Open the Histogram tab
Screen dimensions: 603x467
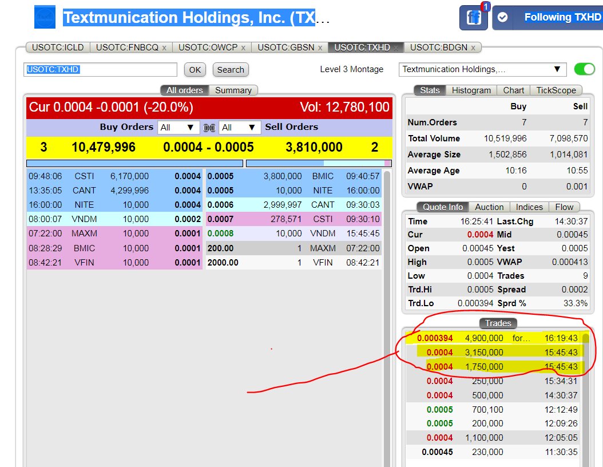[x=471, y=90]
